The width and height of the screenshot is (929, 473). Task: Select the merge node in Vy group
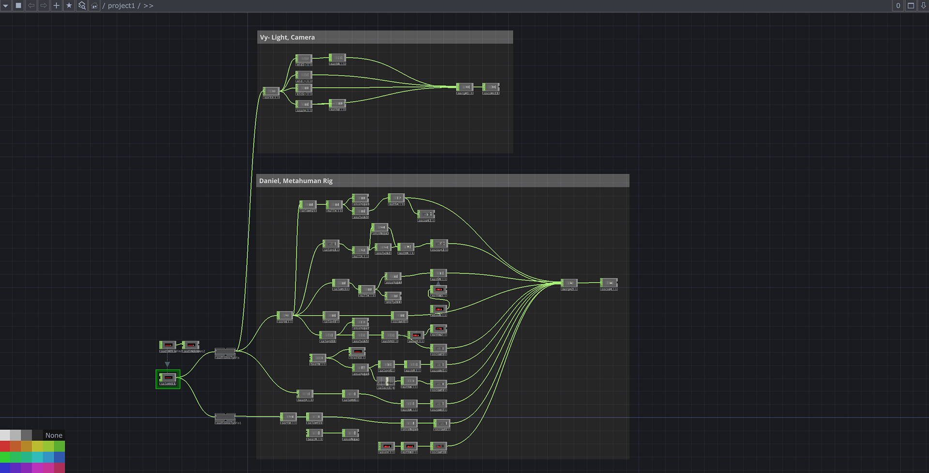tap(464, 89)
